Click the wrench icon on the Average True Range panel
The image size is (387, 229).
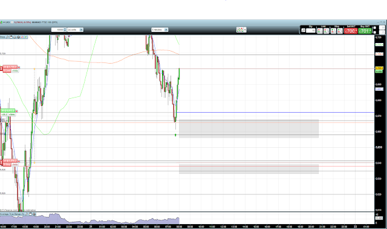click(27, 214)
